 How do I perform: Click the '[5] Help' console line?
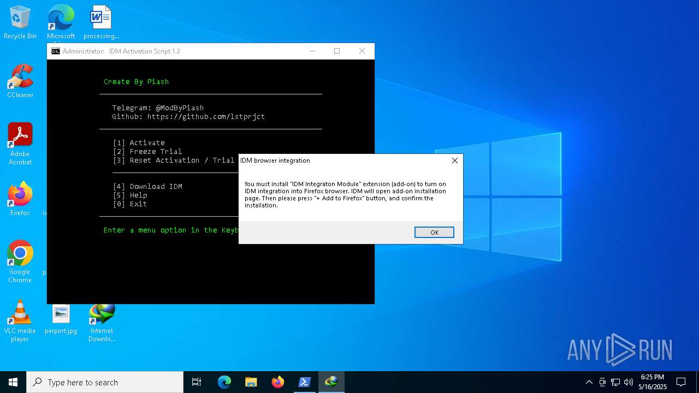click(x=130, y=195)
